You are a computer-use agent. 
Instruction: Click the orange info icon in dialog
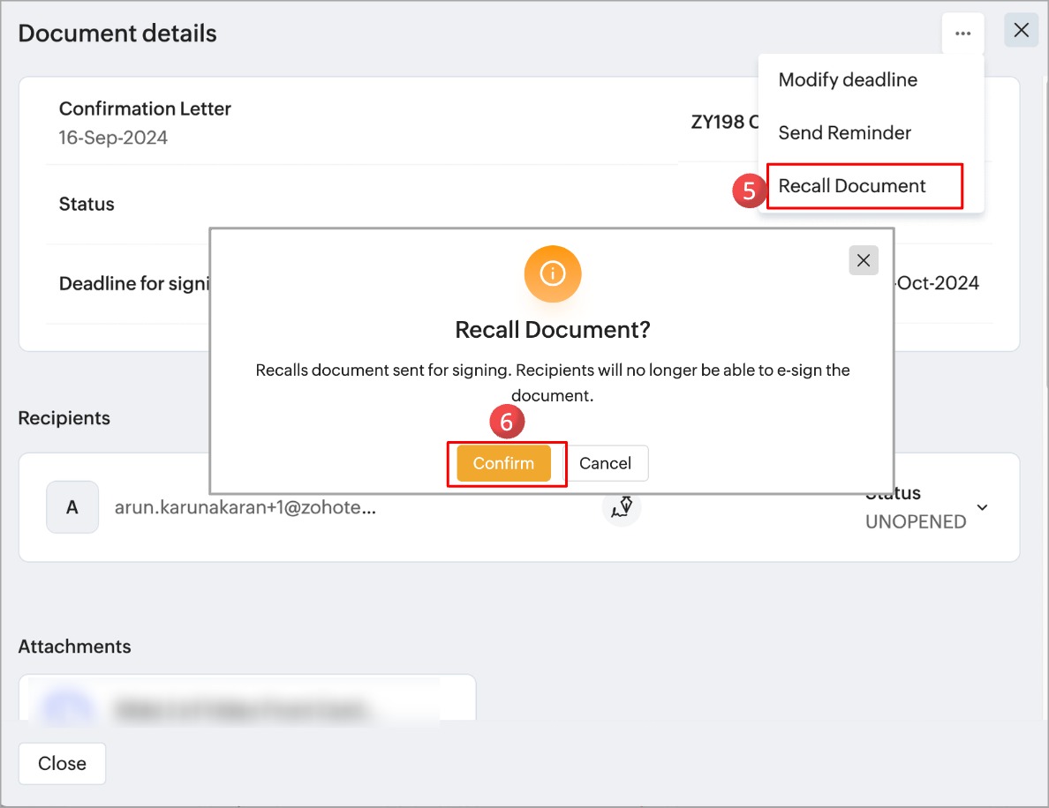click(x=552, y=274)
